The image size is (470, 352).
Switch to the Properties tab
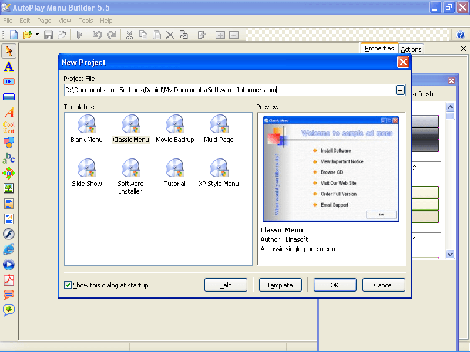380,48
